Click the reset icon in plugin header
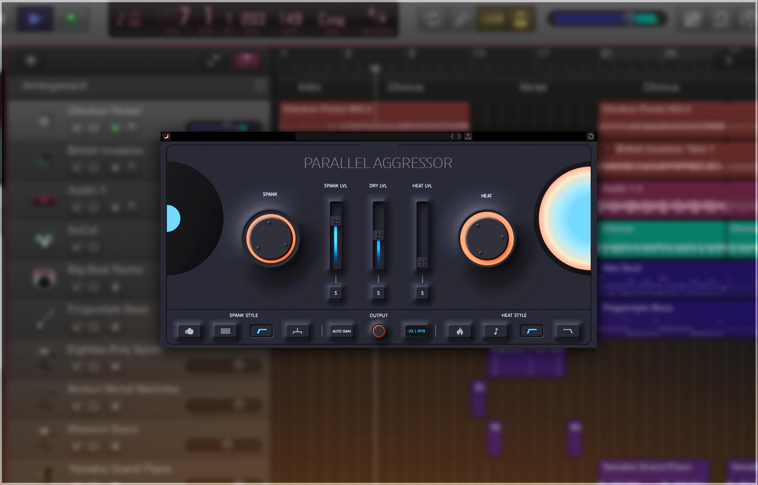Screen dimensions: 758x485 point(591,136)
